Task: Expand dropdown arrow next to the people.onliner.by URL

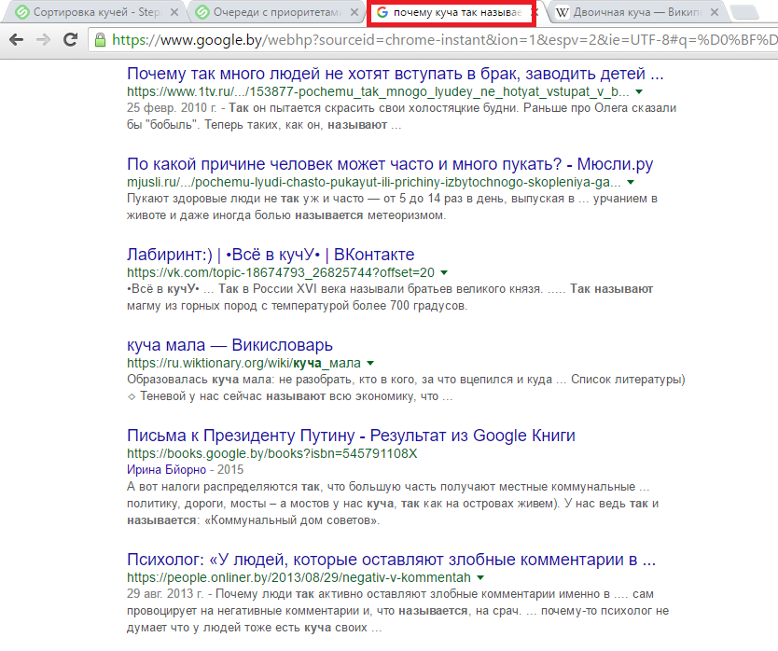Action: coord(480,578)
